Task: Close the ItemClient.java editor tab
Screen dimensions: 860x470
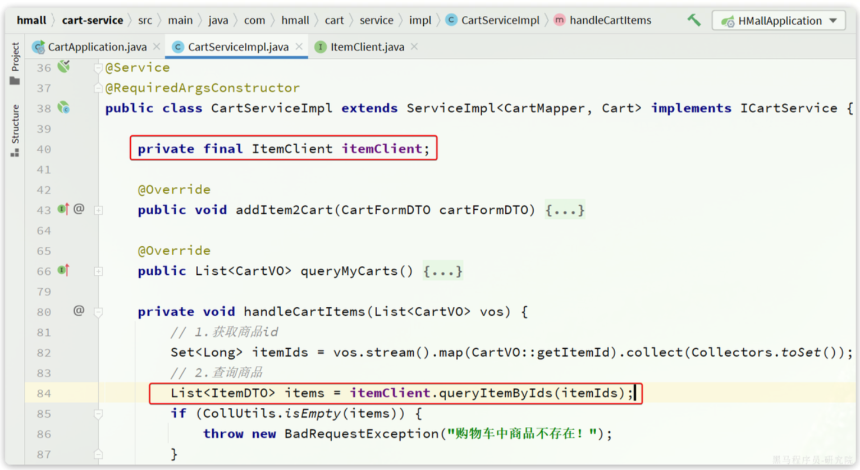Action: (x=414, y=47)
